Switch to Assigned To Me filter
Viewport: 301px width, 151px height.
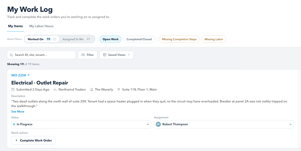[76, 39]
